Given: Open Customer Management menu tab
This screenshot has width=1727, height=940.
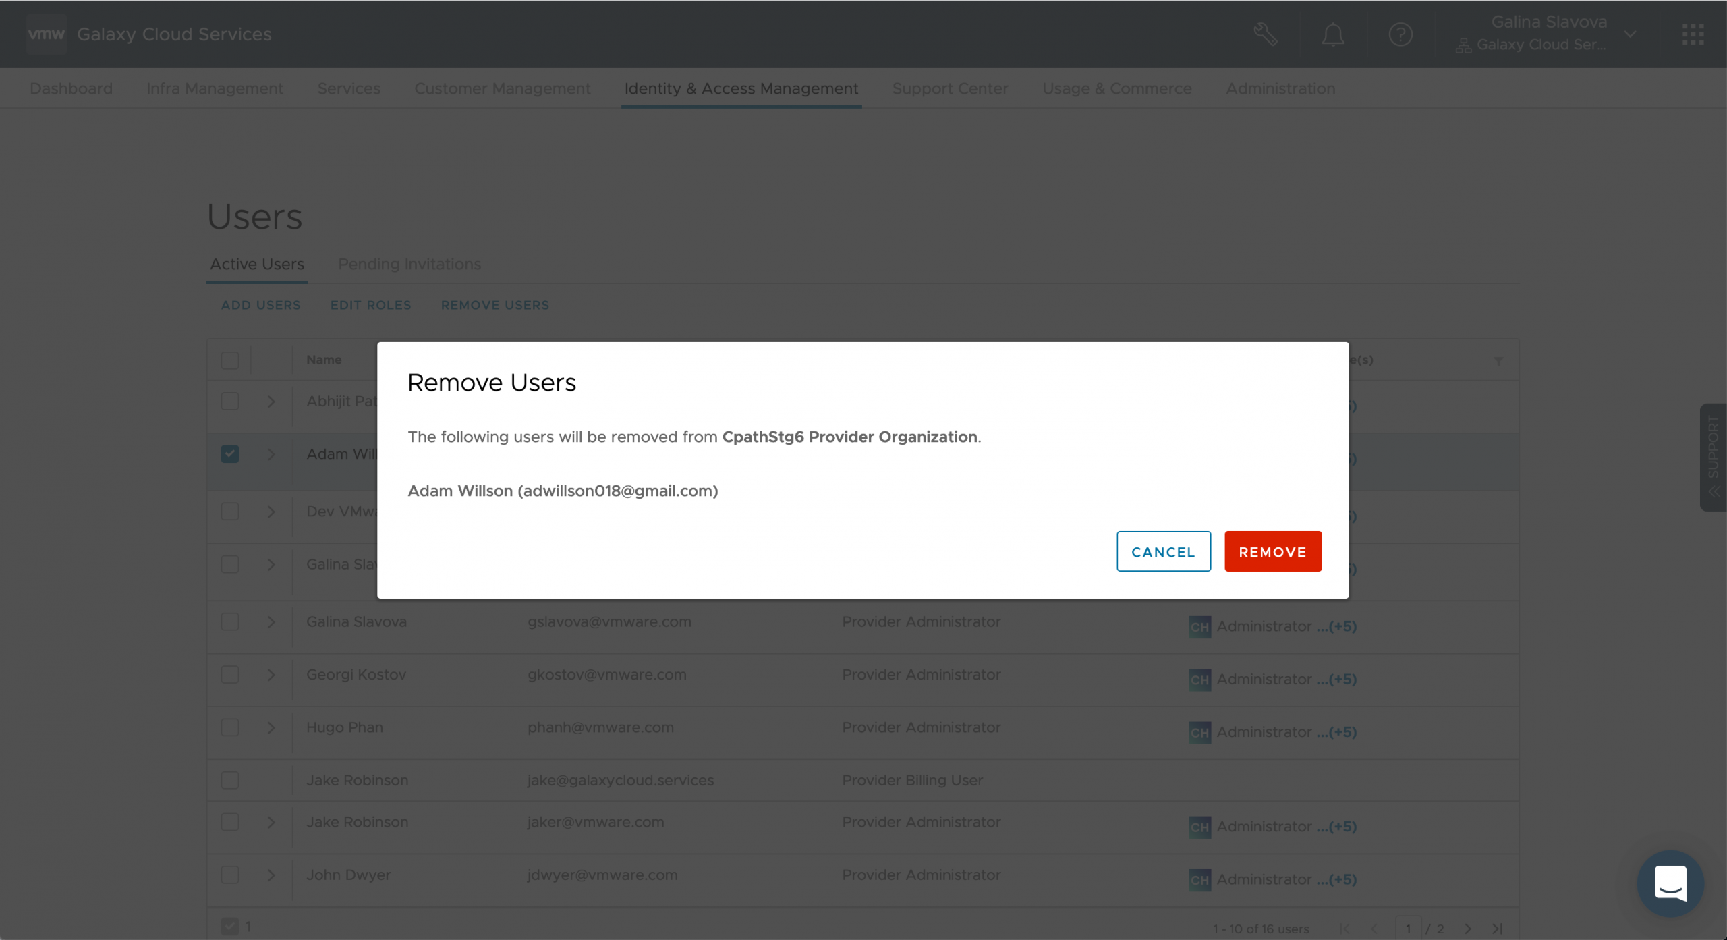Looking at the screenshot, I should (502, 89).
